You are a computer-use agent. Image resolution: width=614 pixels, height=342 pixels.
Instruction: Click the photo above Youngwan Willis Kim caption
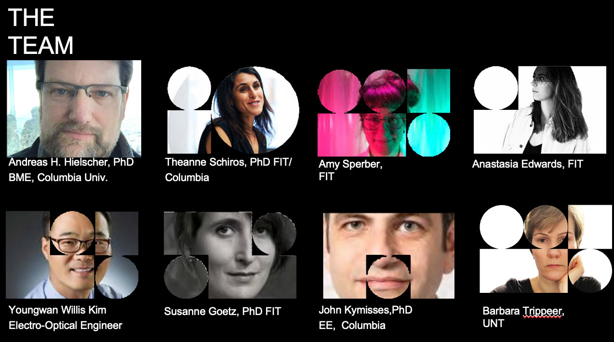point(72,255)
